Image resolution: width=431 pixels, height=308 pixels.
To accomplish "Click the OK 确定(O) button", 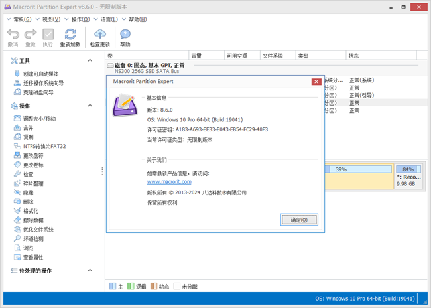I will (x=299, y=220).
